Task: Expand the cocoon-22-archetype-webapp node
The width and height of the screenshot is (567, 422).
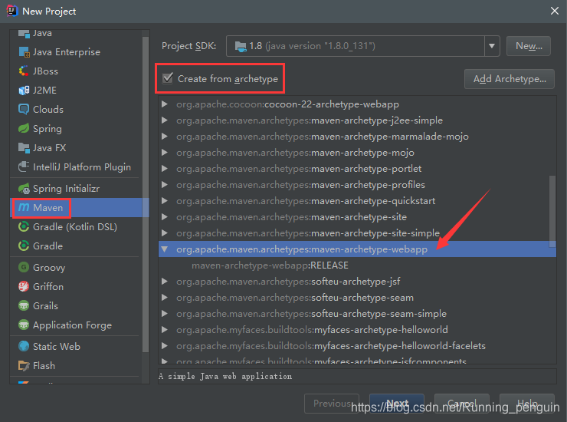Action: [x=165, y=104]
